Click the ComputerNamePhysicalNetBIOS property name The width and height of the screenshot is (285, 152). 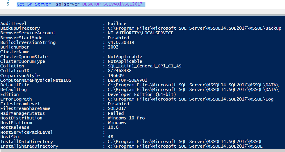pos(36,80)
